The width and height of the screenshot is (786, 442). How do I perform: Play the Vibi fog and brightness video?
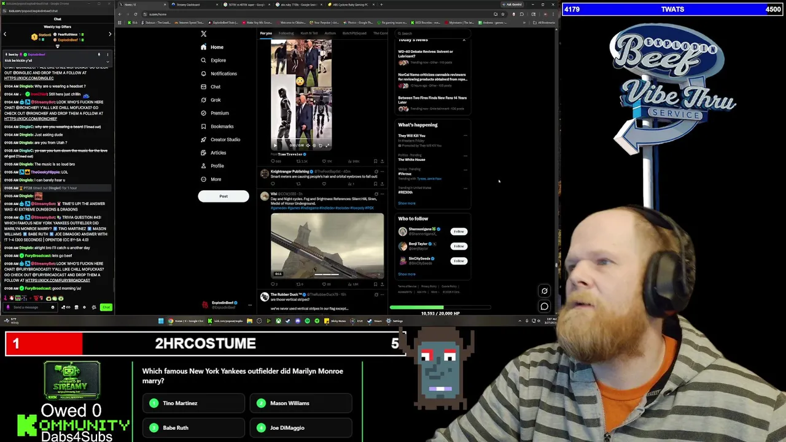click(x=327, y=246)
